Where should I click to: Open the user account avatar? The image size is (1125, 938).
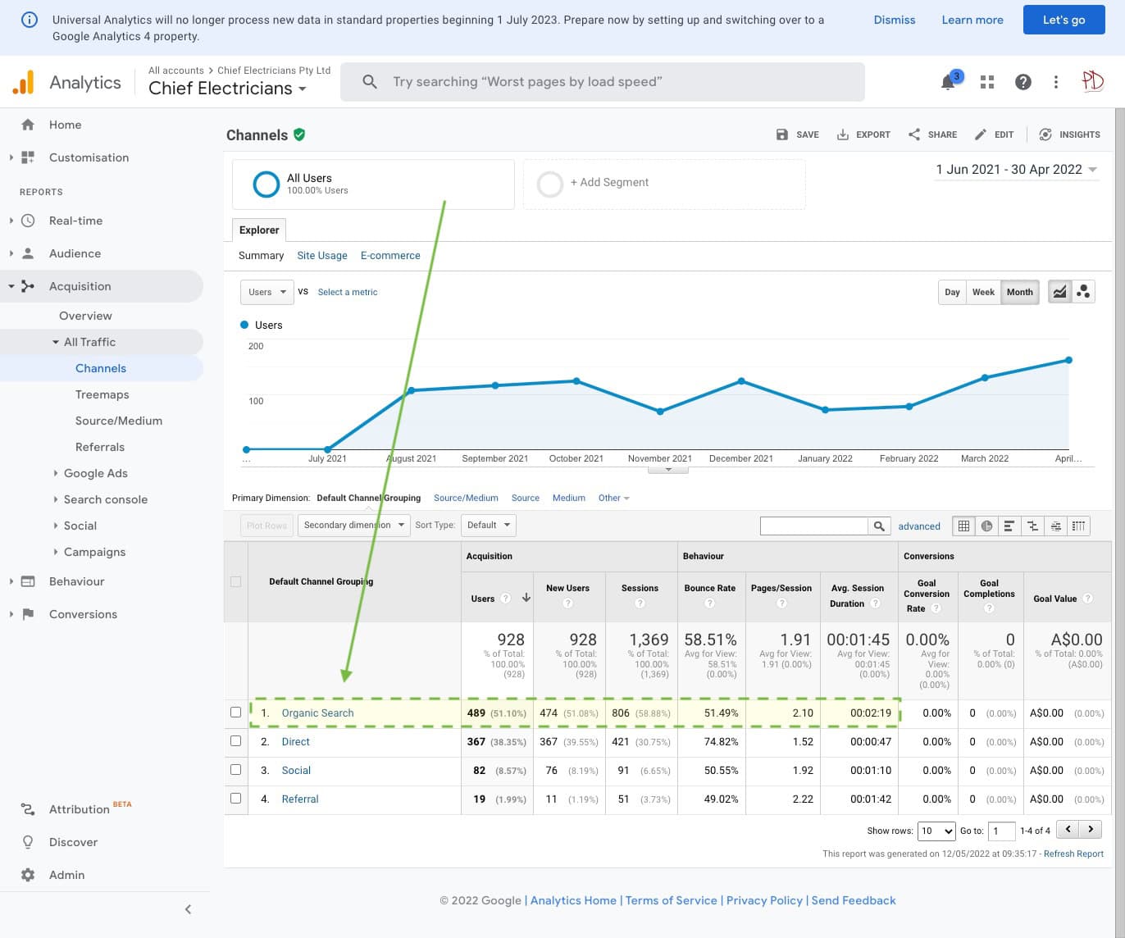[x=1092, y=81]
